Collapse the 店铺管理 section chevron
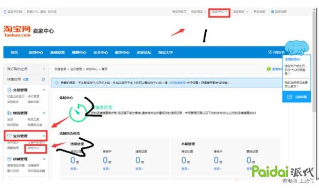Image resolution: width=319 pixels, height=188 pixels. (x=44, y=159)
